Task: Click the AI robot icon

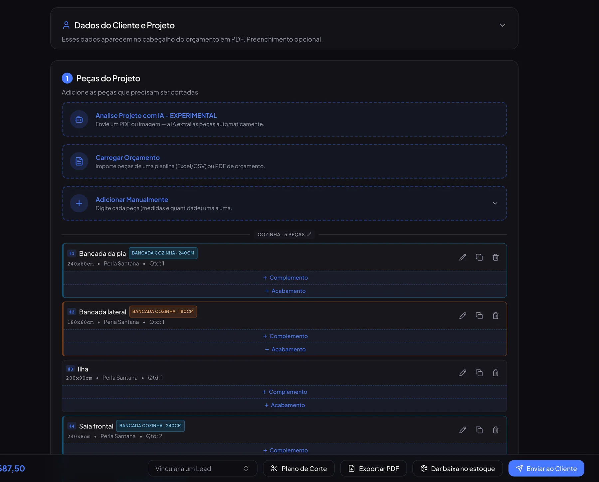Action: tap(79, 119)
